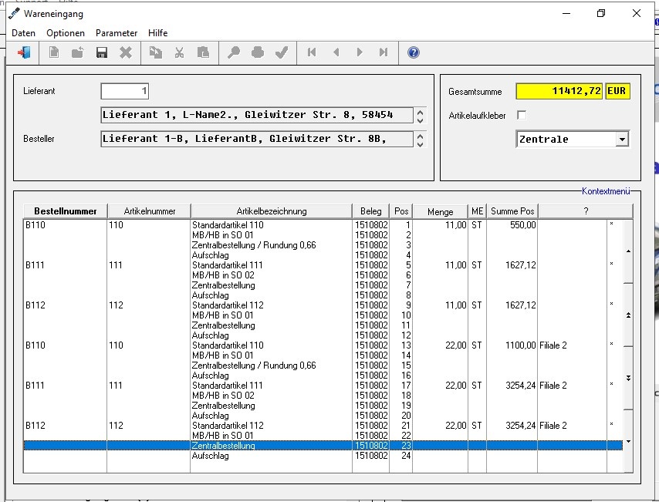659x502 pixels.
Task: Click the Beleg column header
Action: pos(371,211)
